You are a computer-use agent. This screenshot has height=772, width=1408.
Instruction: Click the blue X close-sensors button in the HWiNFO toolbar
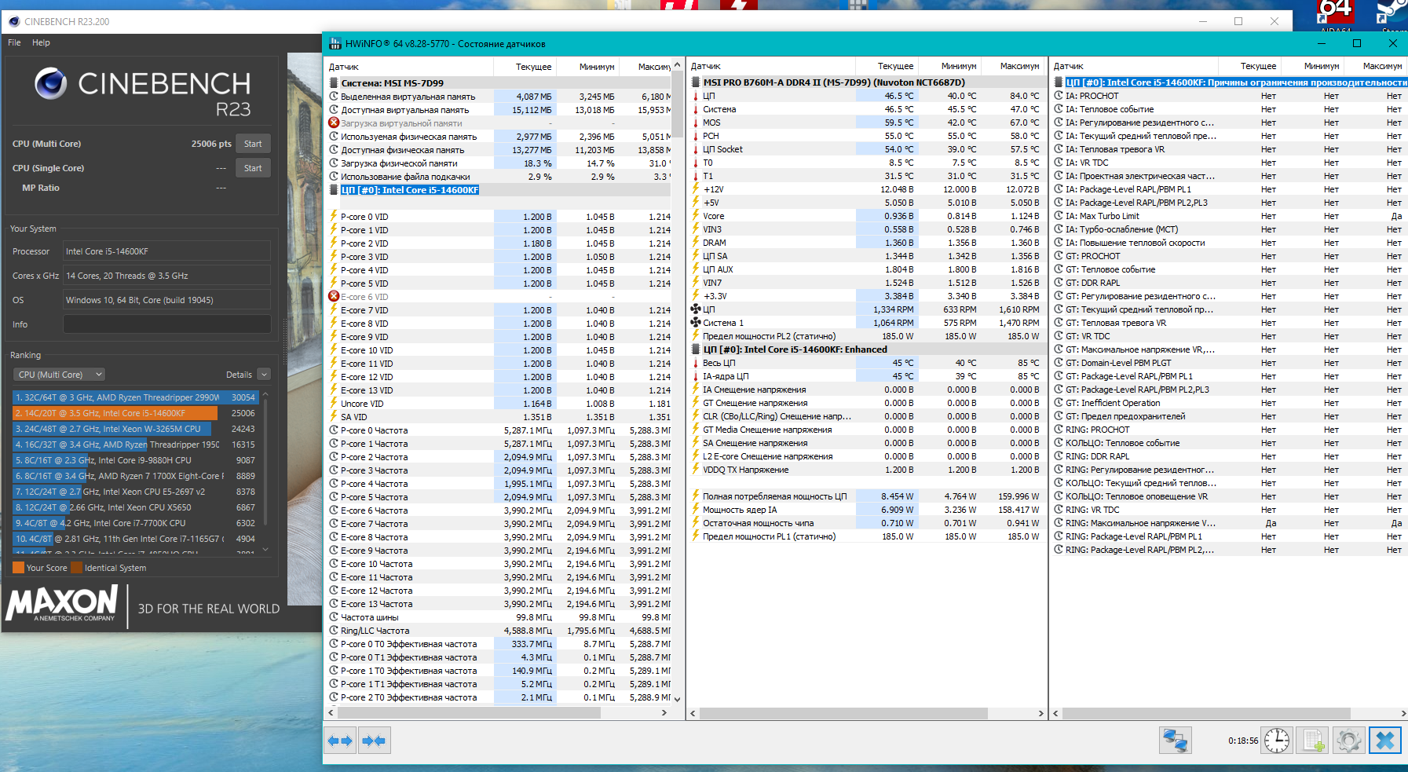(x=1385, y=741)
